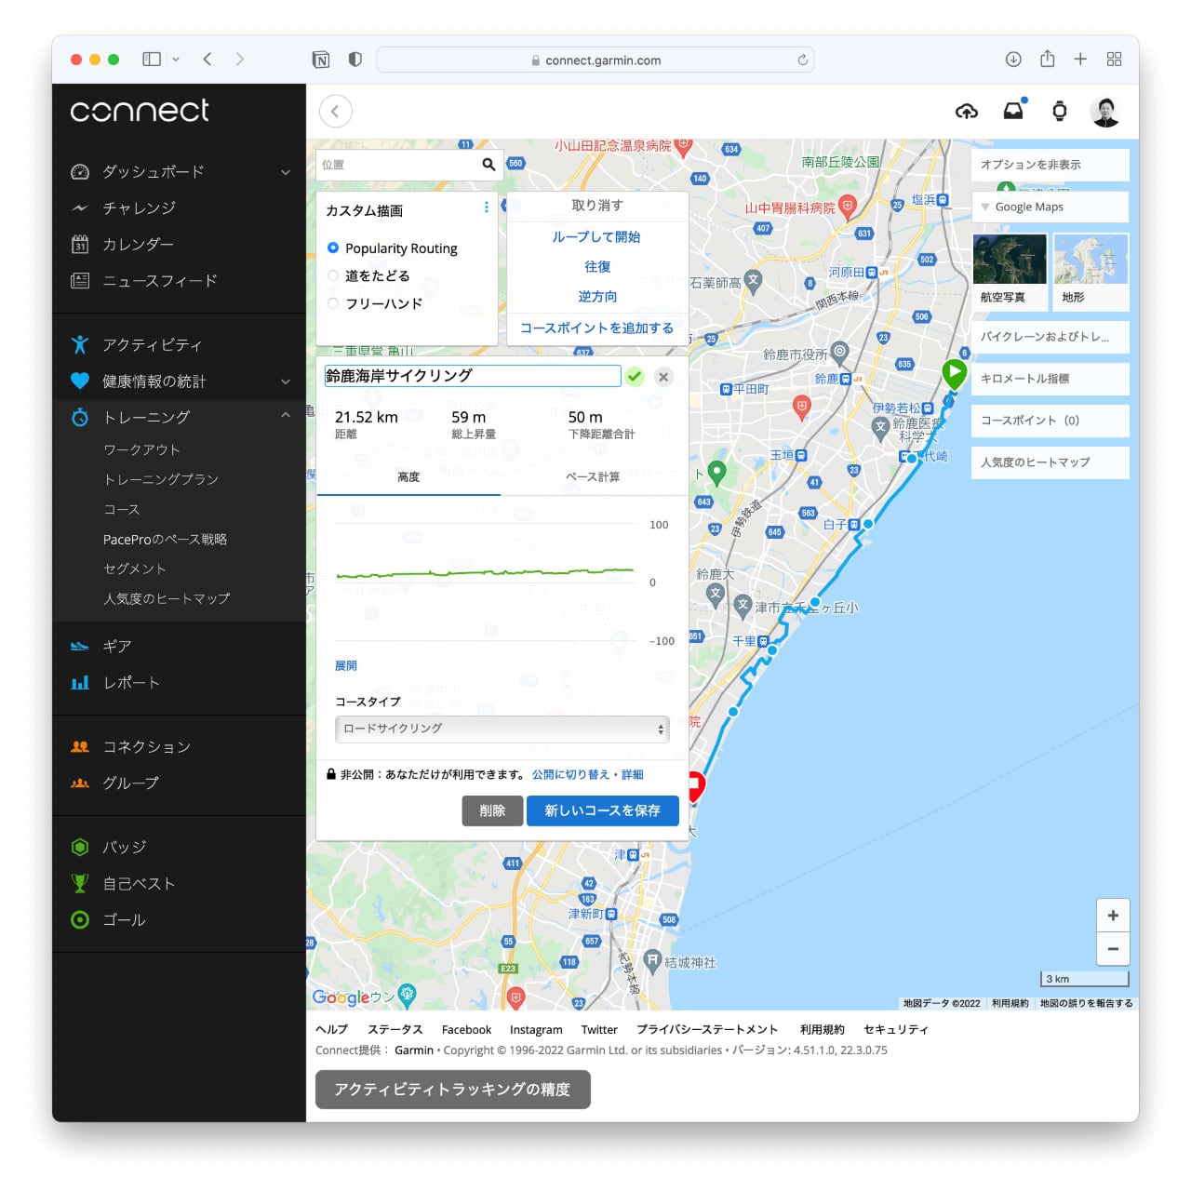Cancel course name edit with X icon
Viewport: 1191px width, 1191px height.
tap(663, 377)
